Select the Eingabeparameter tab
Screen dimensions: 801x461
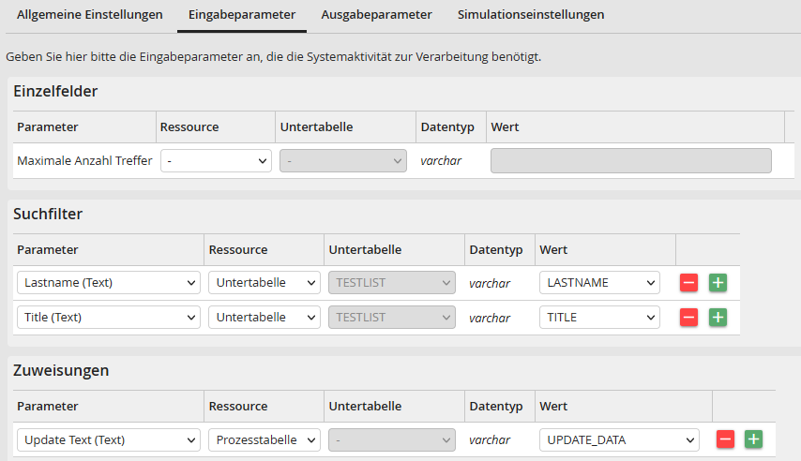coord(242,15)
